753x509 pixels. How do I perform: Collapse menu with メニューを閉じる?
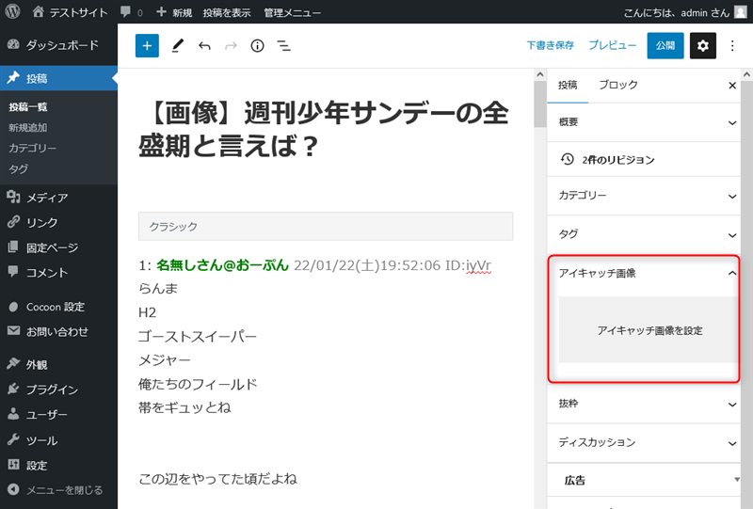coord(58,490)
